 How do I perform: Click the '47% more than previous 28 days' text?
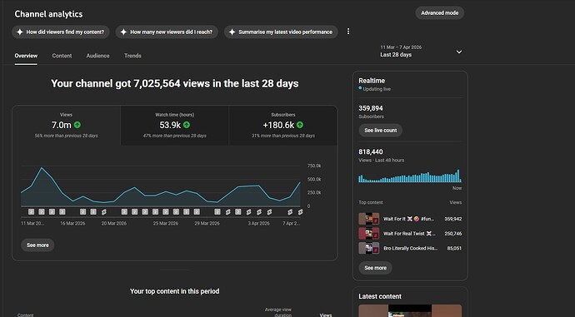coord(174,136)
